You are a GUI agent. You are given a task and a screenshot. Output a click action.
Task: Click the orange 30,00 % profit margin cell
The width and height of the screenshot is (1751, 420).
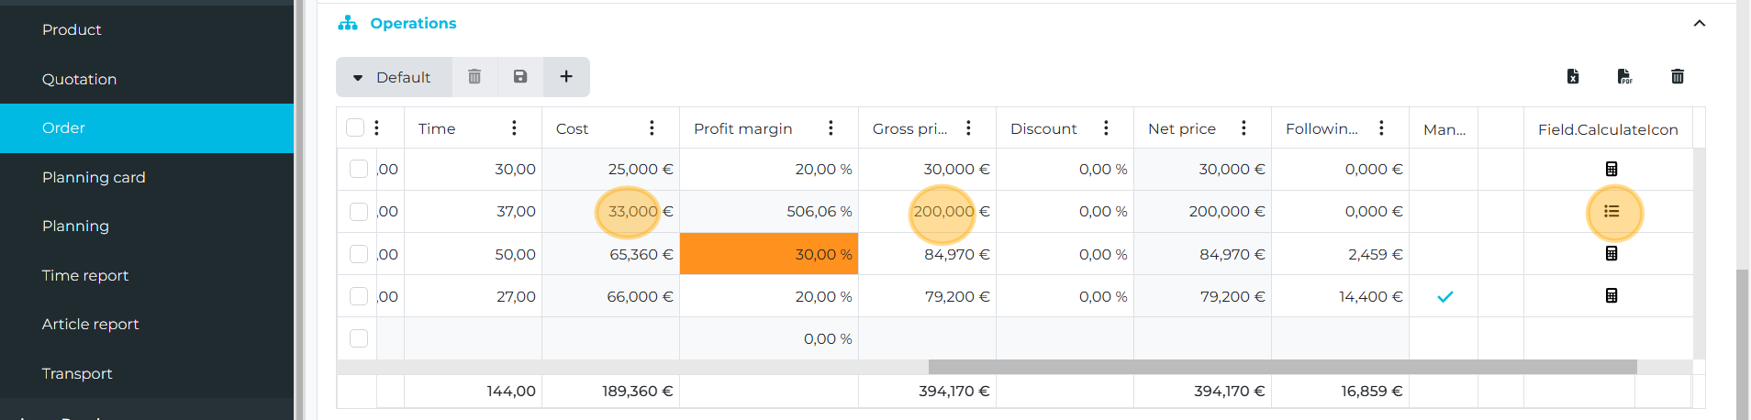click(x=769, y=254)
